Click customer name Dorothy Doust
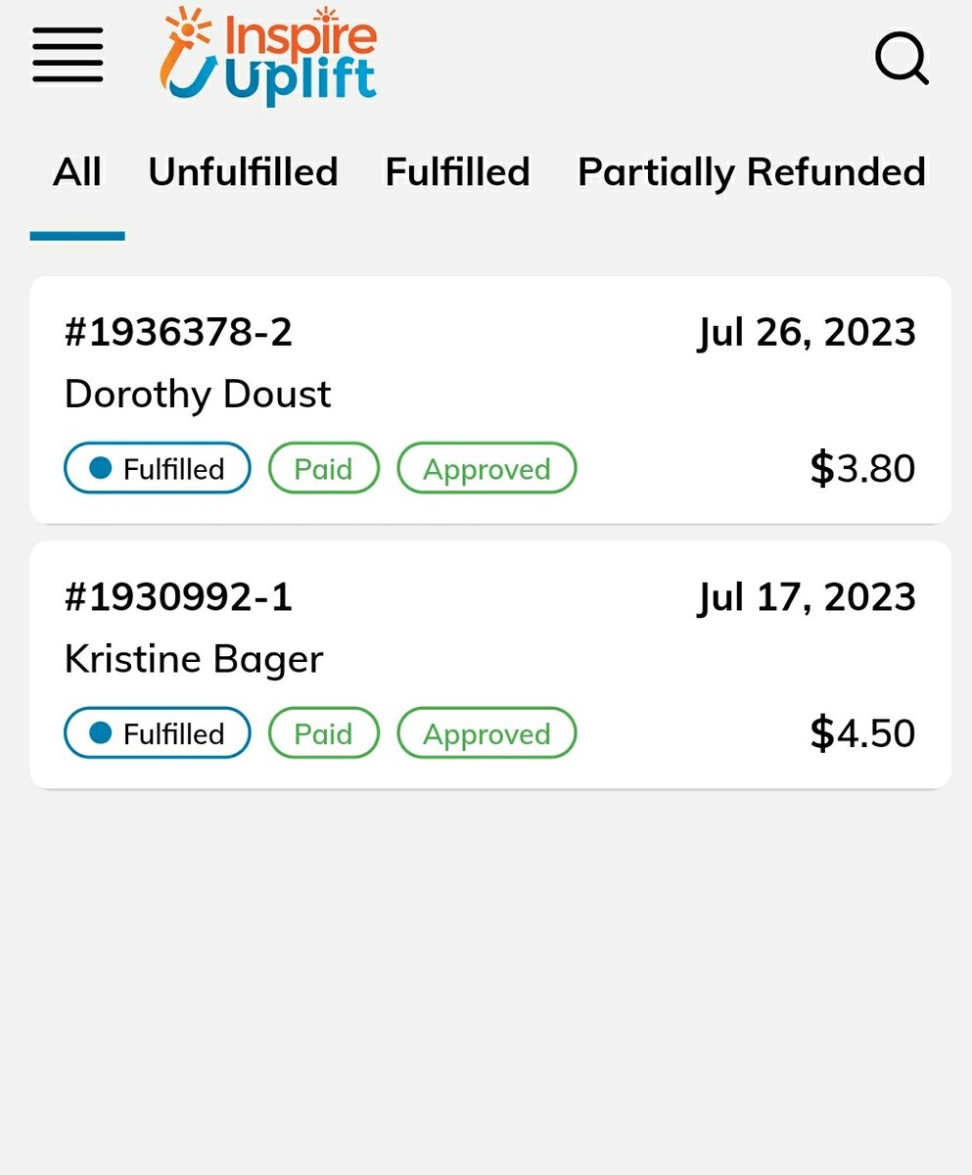972x1175 pixels. pyautogui.click(x=198, y=395)
